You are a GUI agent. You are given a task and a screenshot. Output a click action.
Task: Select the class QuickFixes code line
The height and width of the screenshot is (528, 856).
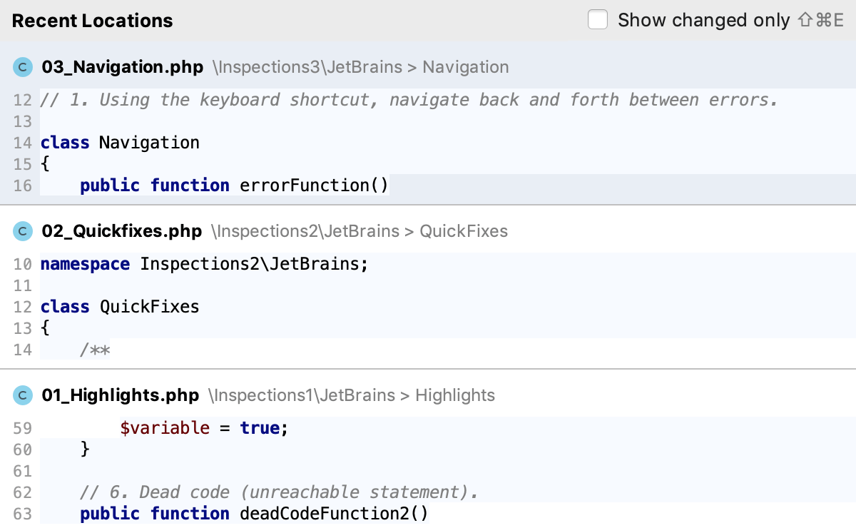tap(120, 307)
